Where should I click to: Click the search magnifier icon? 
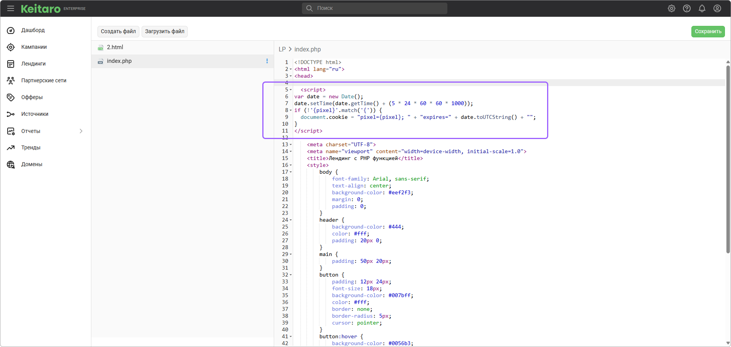[x=310, y=8]
